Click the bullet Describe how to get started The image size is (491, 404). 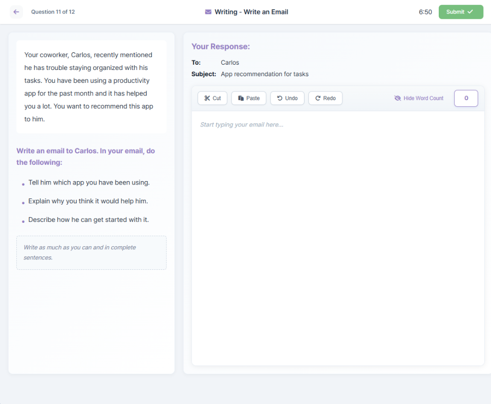click(88, 220)
